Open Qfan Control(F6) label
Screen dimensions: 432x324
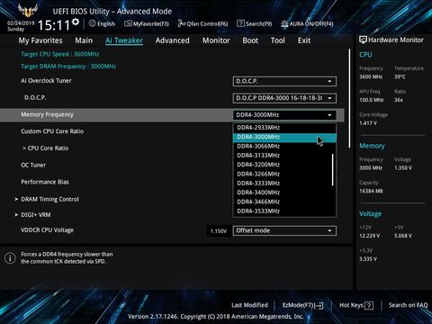click(207, 23)
